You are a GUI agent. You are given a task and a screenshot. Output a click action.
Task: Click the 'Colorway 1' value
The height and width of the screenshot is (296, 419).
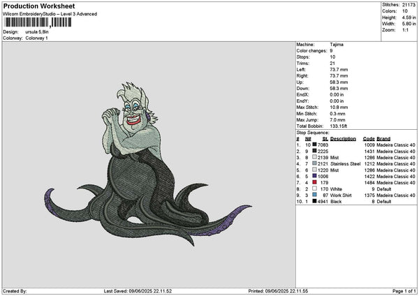pyautogui.click(x=36, y=38)
